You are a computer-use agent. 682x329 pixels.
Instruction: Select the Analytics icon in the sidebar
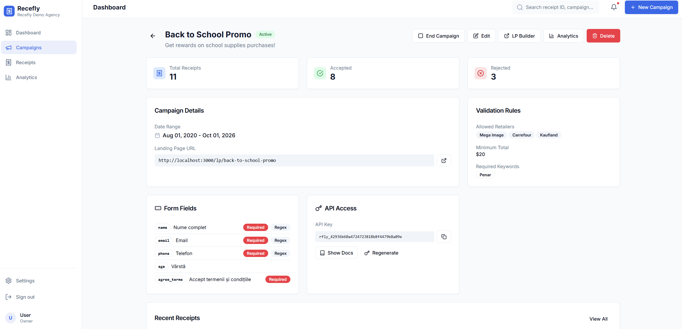click(x=9, y=77)
